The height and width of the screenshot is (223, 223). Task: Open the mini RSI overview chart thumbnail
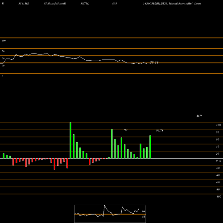pyautogui.click(x=110, y=214)
